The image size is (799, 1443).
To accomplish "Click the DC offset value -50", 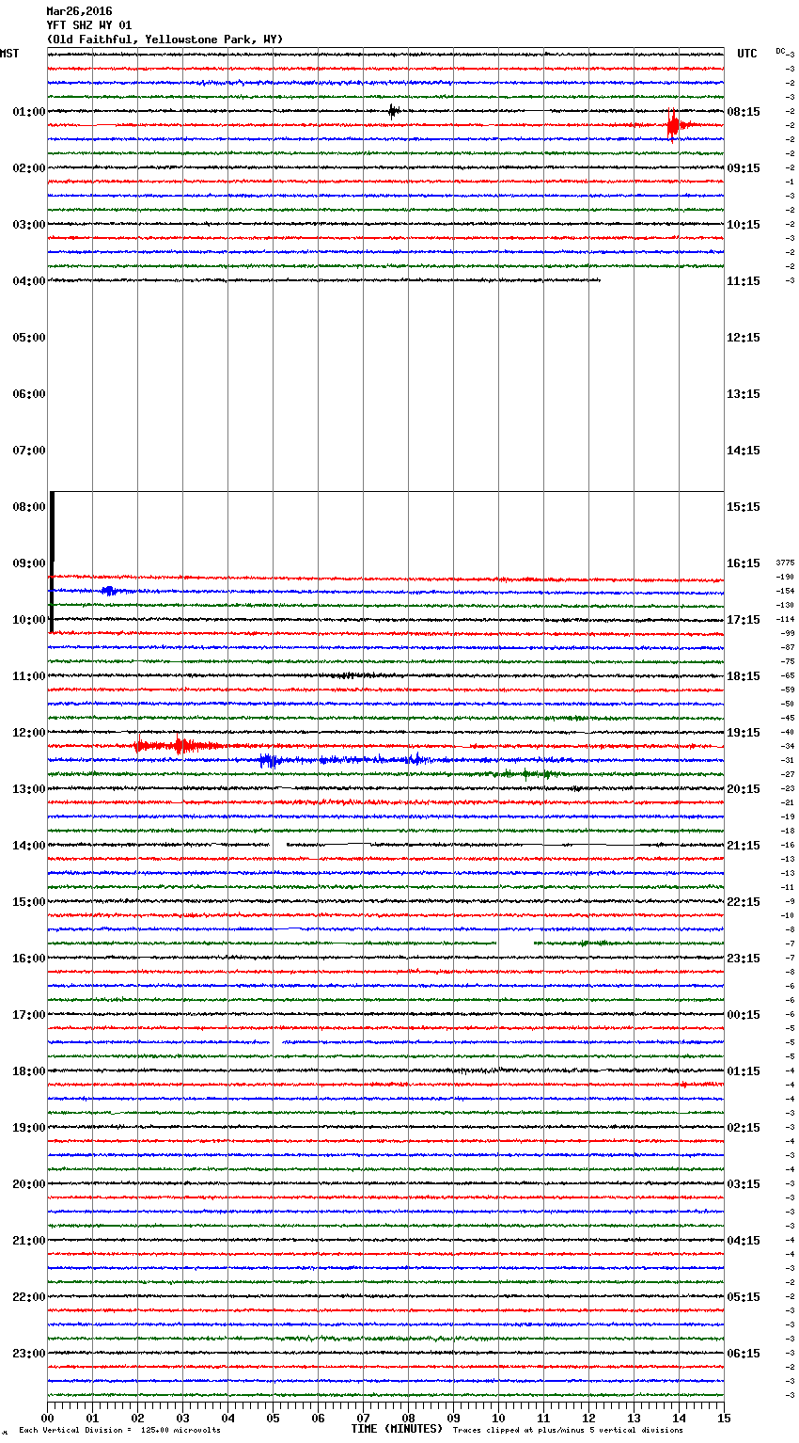I will coord(787,704).
